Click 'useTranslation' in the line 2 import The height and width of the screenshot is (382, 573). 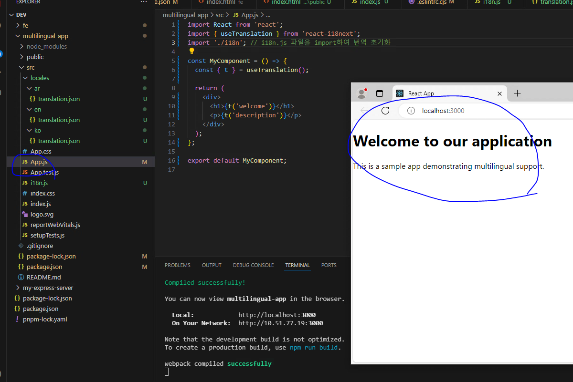(246, 33)
